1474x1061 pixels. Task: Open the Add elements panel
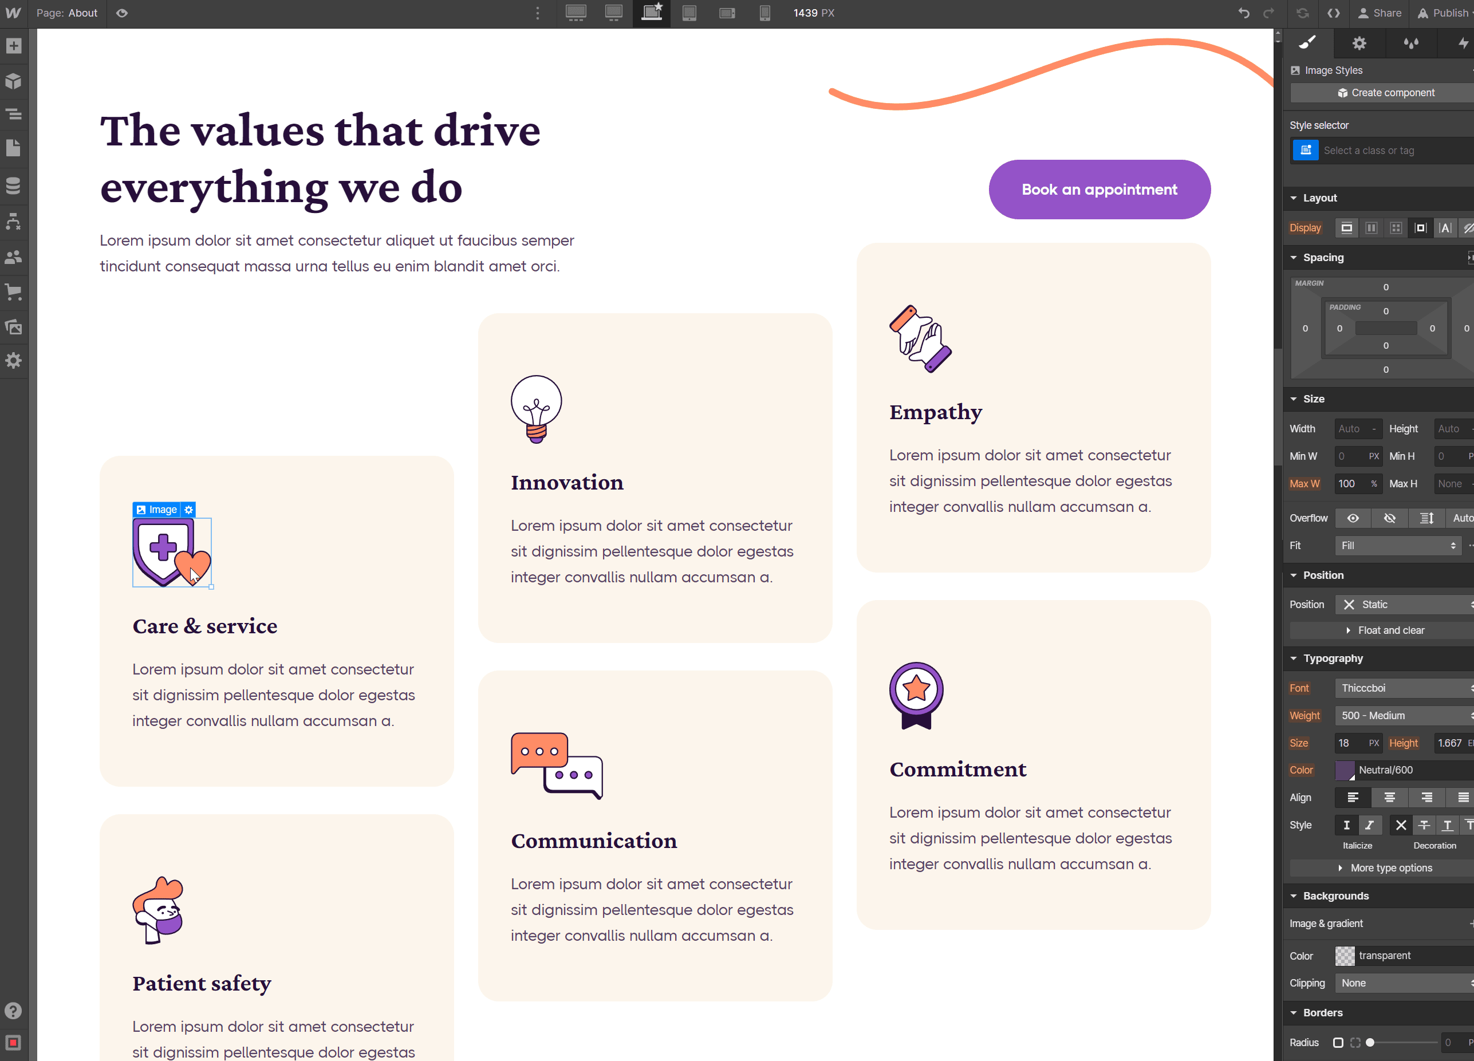pos(14,45)
